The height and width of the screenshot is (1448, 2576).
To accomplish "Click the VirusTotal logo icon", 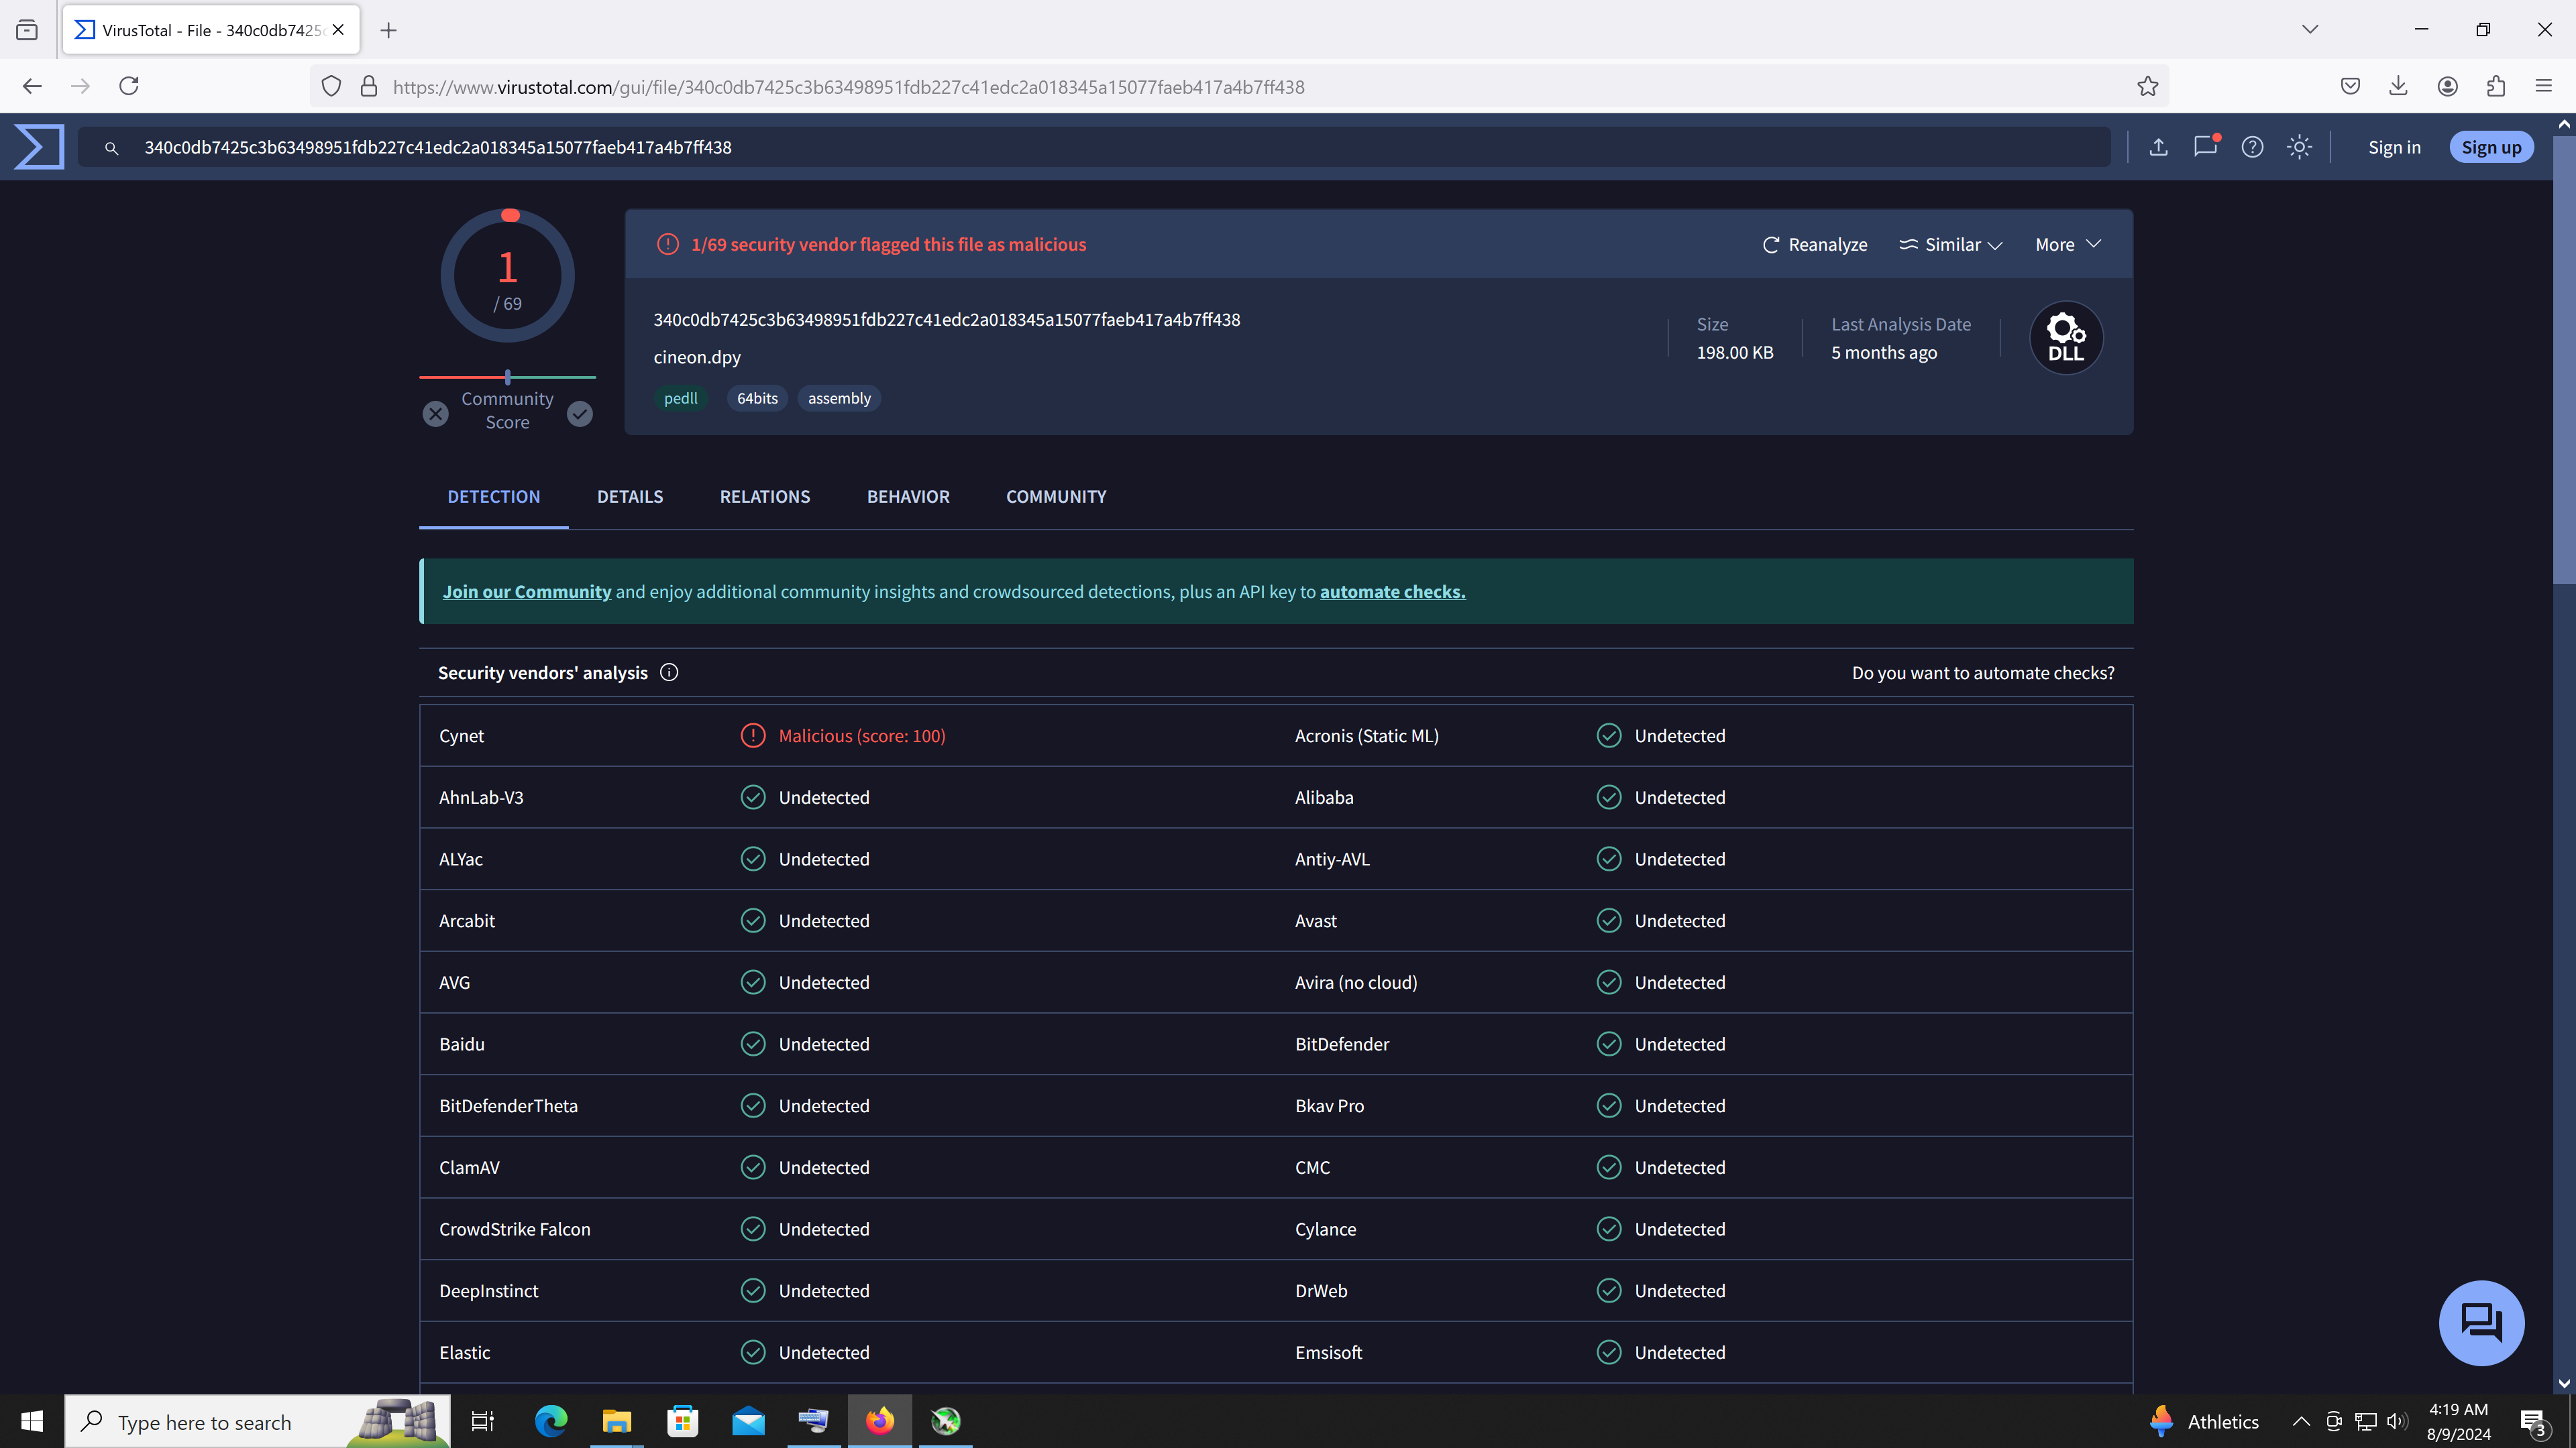I will (x=40, y=147).
